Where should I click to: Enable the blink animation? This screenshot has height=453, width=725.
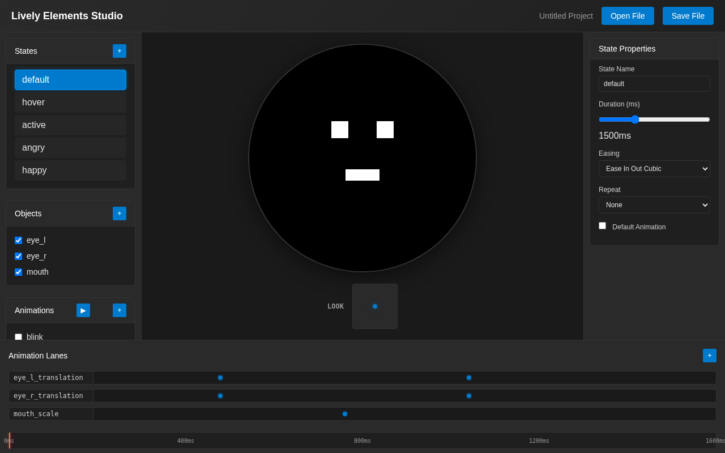pyautogui.click(x=18, y=337)
